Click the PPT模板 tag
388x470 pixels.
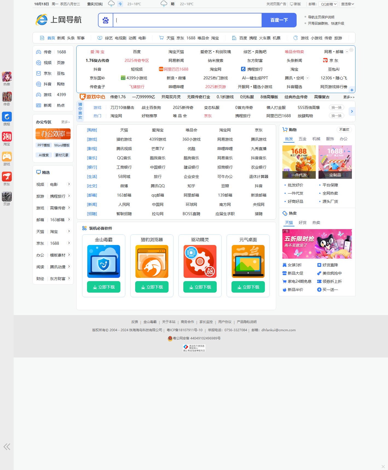pyautogui.click(x=44, y=145)
